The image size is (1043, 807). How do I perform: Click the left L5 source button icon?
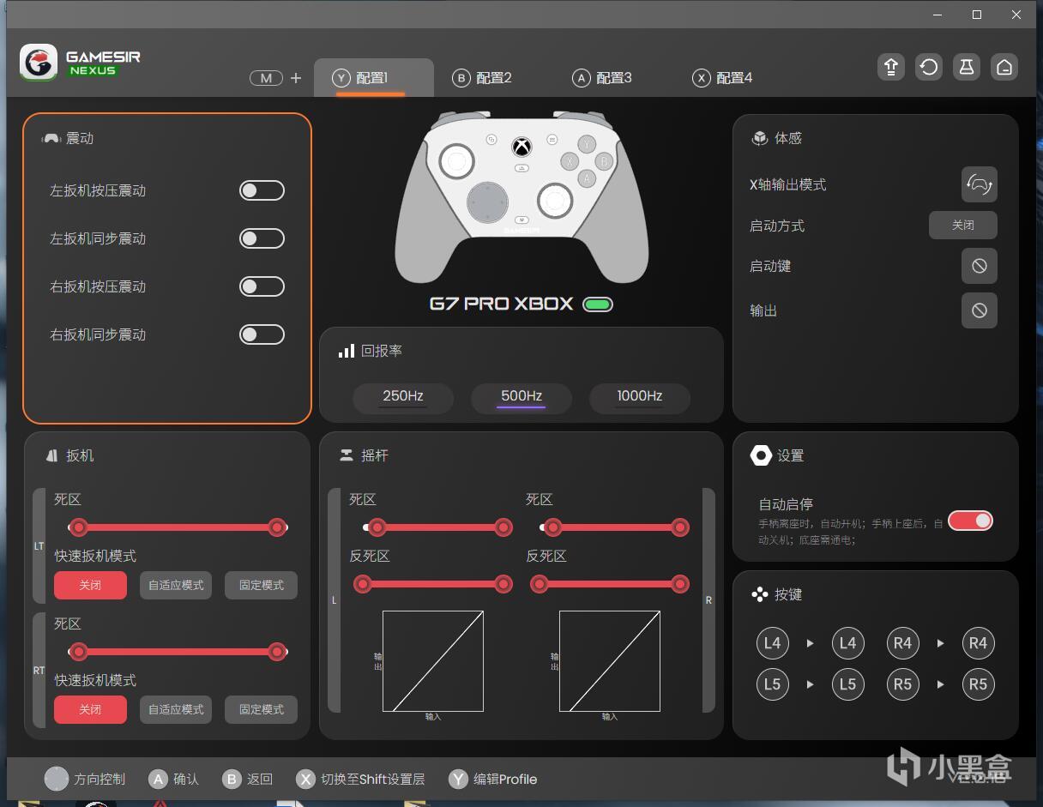(773, 684)
